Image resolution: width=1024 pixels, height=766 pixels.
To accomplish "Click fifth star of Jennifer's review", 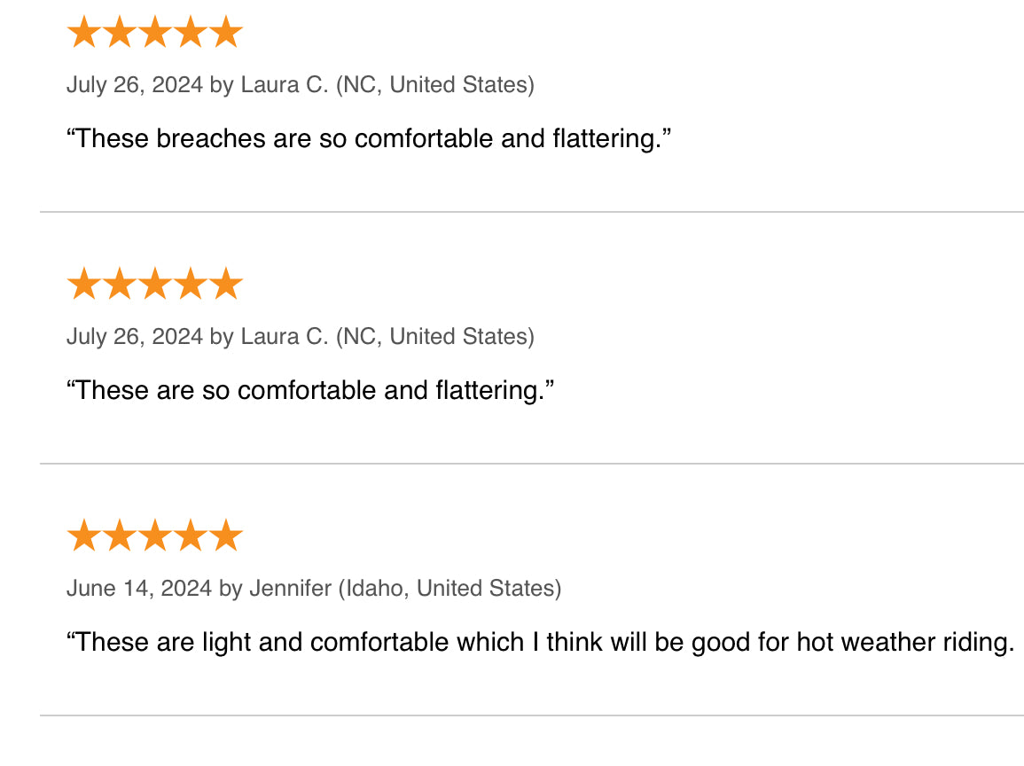I will (x=226, y=535).
